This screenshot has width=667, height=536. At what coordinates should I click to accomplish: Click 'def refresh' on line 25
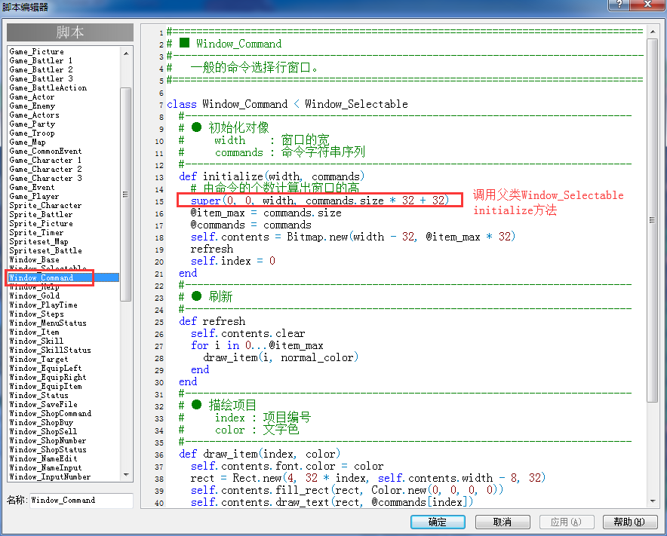(x=212, y=321)
